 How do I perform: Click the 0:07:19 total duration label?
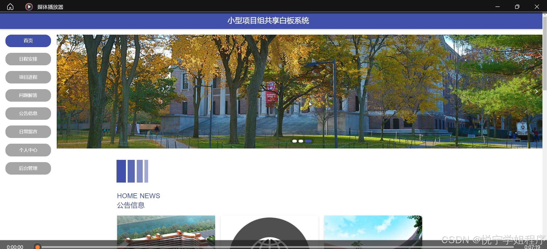pyautogui.click(x=532, y=247)
